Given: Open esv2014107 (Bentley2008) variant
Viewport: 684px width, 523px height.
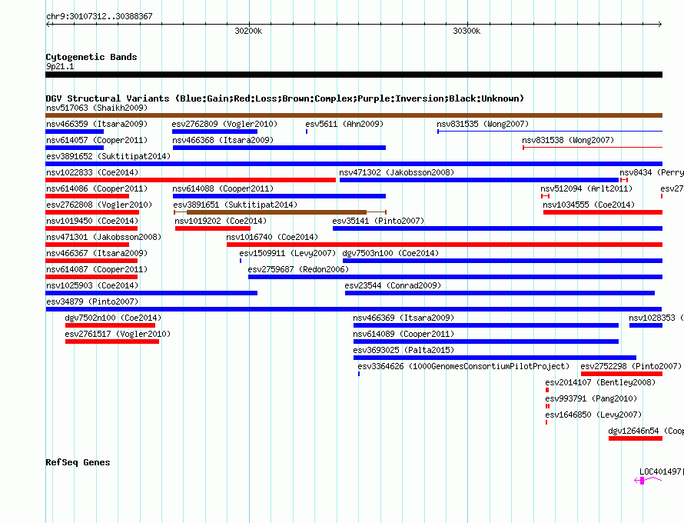Looking at the screenshot, I should coord(547,390).
